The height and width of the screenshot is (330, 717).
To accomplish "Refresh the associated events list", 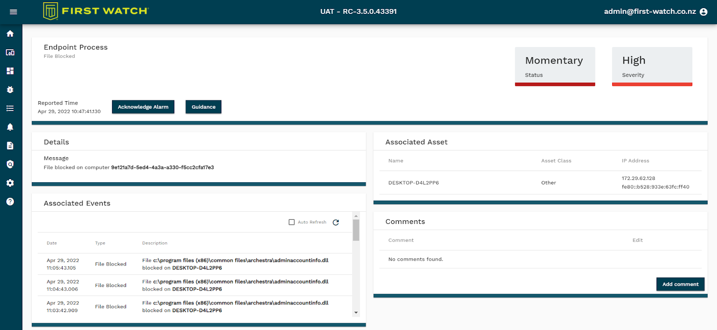I will (x=336, y=223).
